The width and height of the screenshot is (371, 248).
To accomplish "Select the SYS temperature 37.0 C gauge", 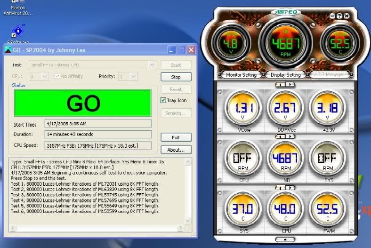I will coord(243,209).
